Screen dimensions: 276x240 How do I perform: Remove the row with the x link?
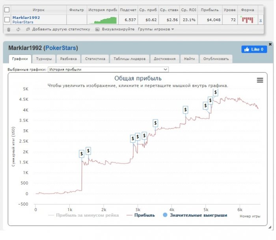(261, 20)
